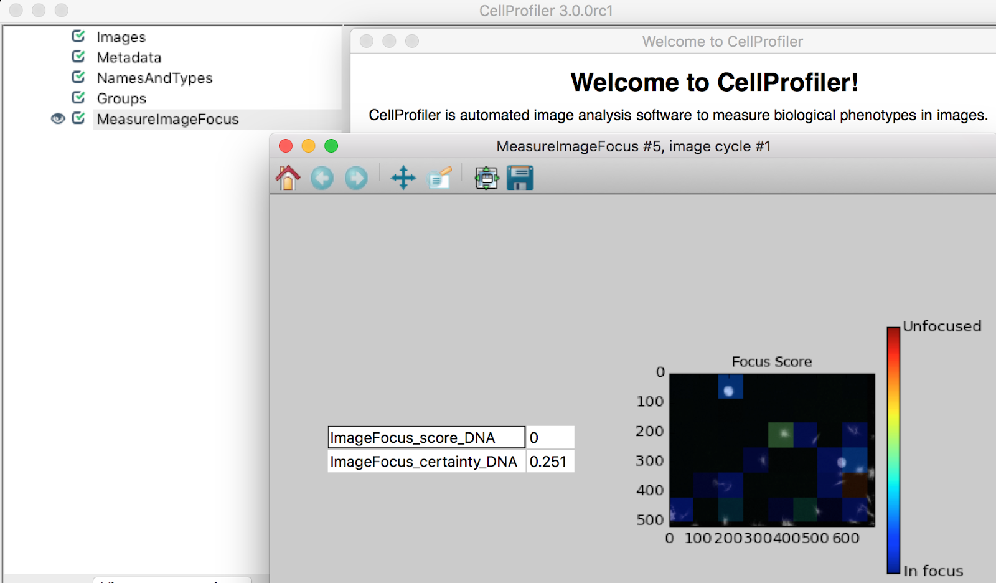The width and height of the screenshot is (996, 583).
Task: Go back to previous plot view
Action: [x=322, y=178]
